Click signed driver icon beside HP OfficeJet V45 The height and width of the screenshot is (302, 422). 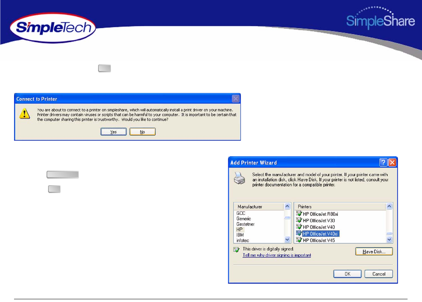(x=299, y=240)
